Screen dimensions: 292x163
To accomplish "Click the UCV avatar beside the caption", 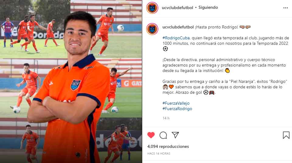I will click(152, 29).
